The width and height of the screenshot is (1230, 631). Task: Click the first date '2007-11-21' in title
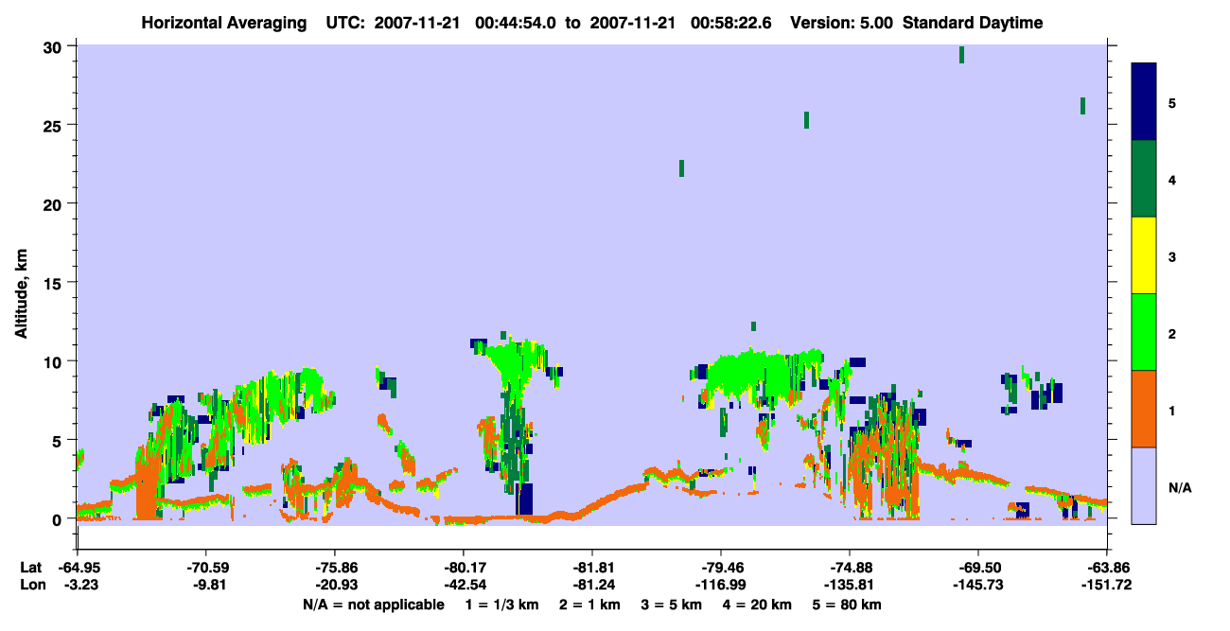click(419, 23)
